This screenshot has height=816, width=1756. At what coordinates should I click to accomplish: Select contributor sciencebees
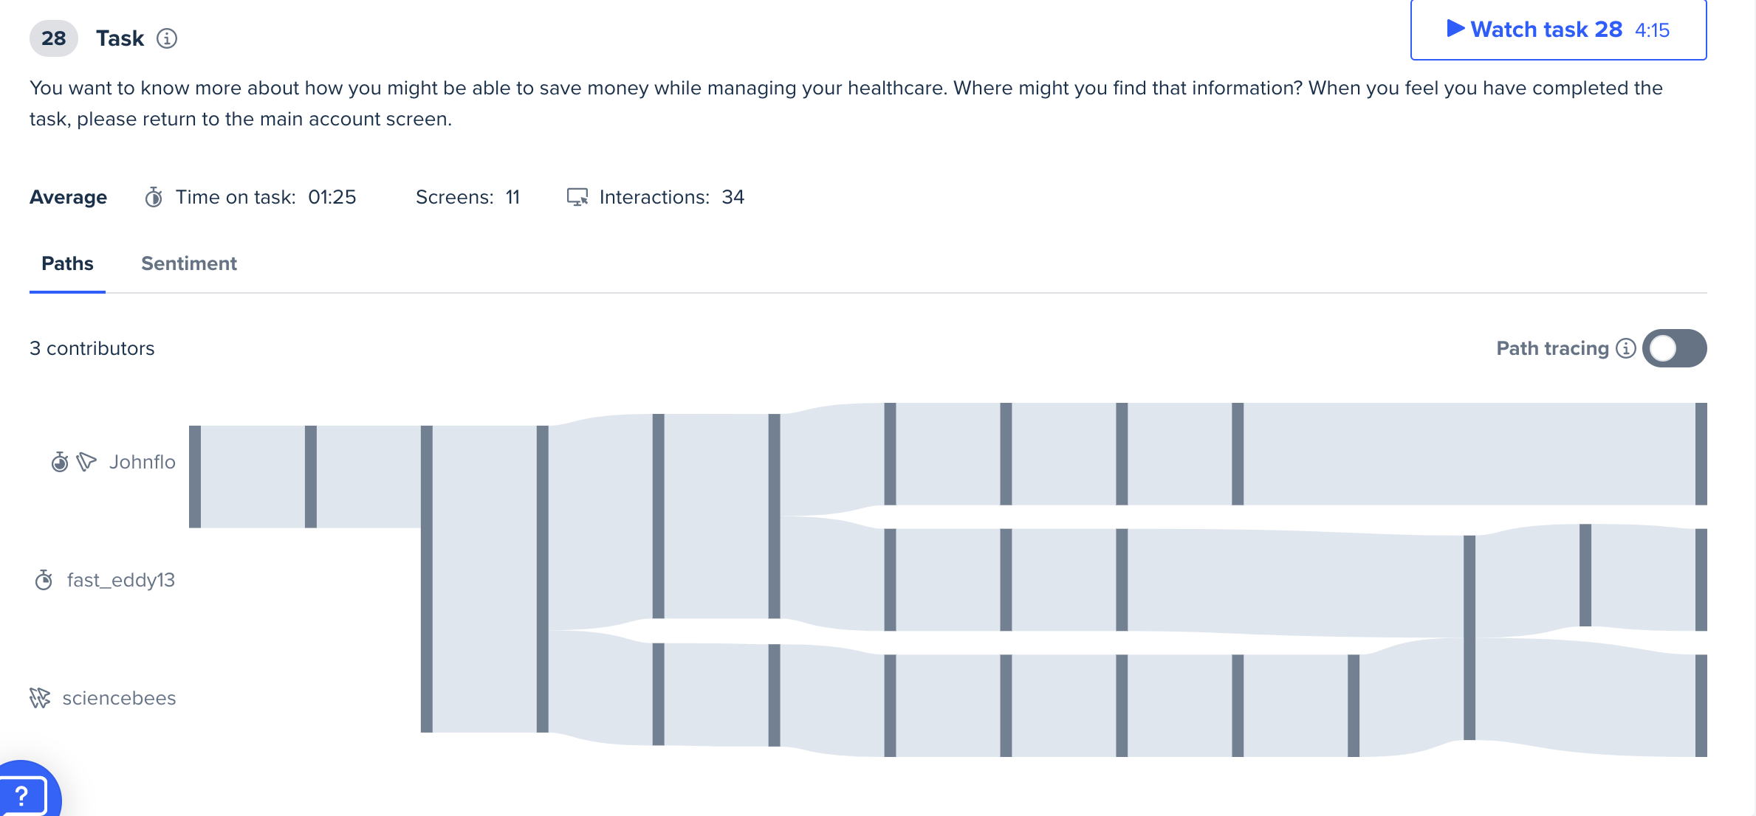click(x=119, y=698)
